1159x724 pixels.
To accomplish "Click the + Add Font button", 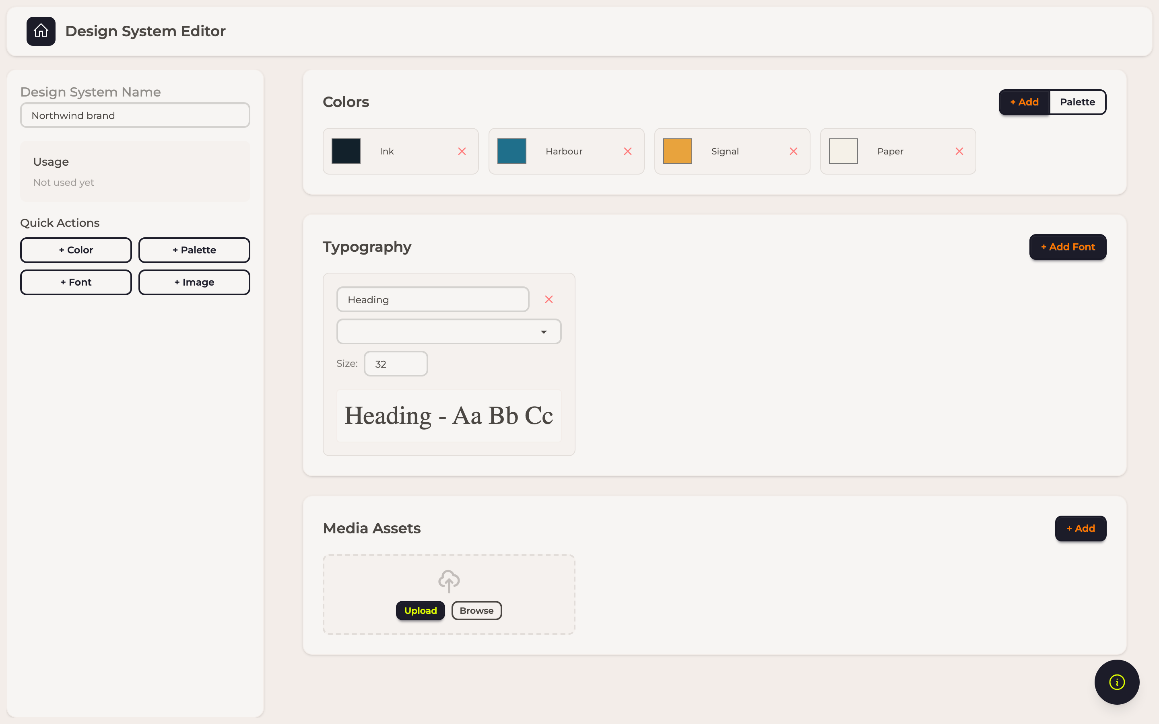I will (1068, 247).
